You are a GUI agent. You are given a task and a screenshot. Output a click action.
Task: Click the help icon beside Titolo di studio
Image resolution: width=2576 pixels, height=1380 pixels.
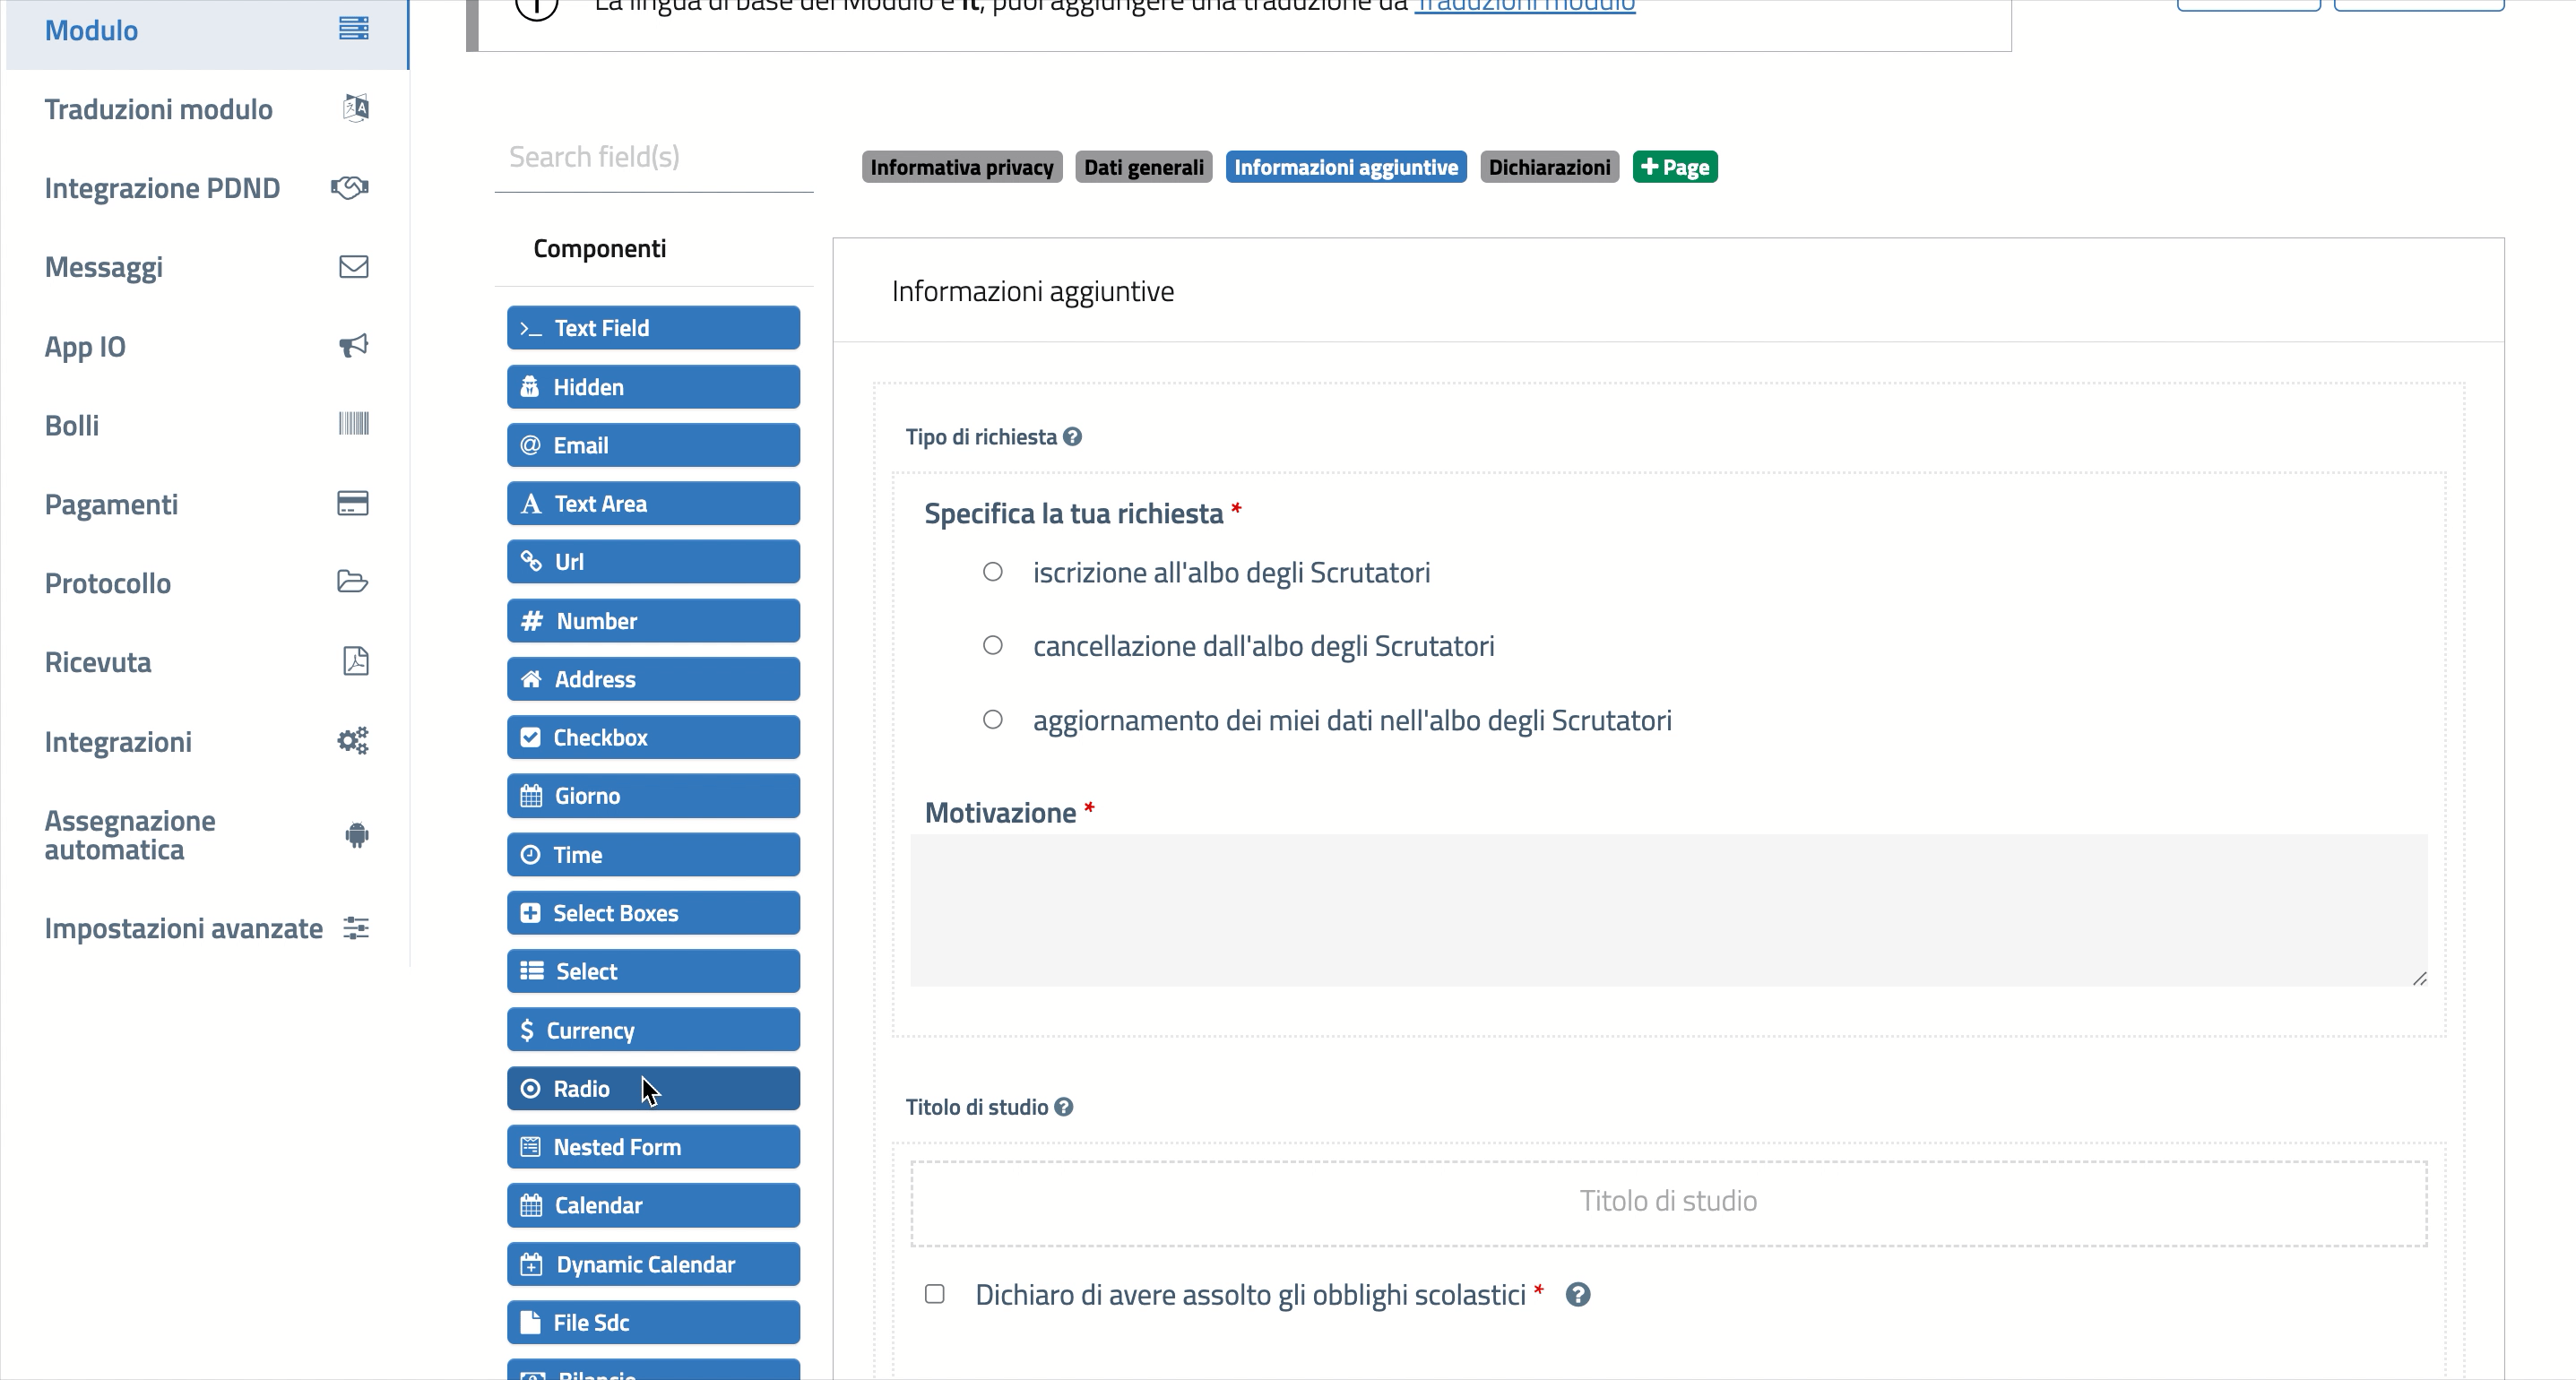click(1064, 1107)
